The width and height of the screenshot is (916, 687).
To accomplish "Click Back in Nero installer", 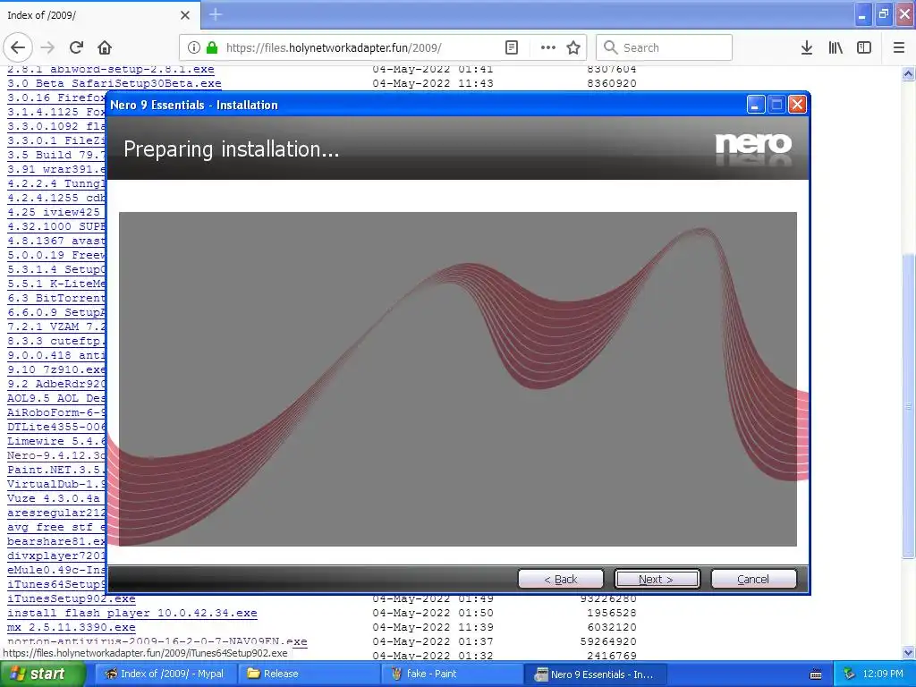I will pos(561,579).
